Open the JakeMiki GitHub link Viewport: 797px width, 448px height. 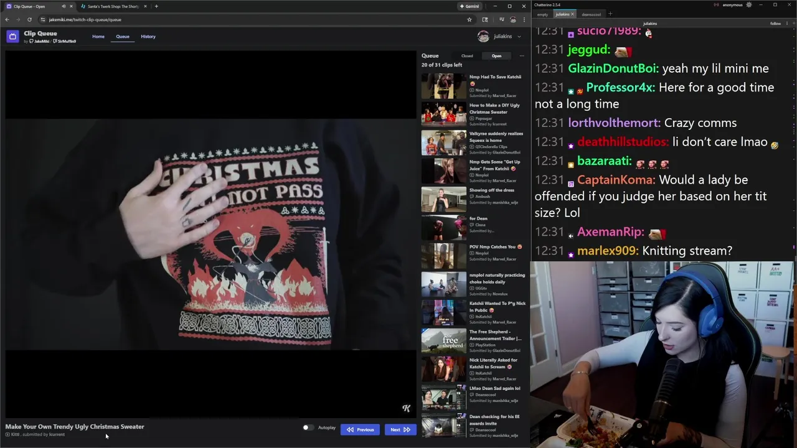[x=40, y=41]
